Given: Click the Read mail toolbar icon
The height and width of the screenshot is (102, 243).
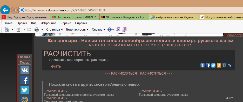Looking at the screenshot, I should (x=29, y=30).
